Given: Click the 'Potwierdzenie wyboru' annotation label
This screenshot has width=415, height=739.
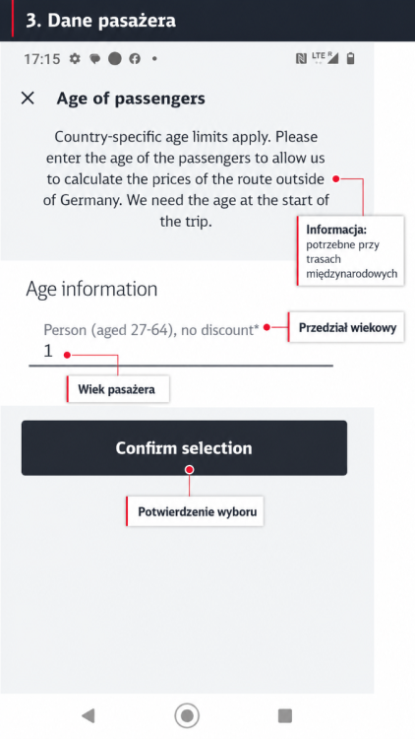Looking at the screenshot, I should (195, 511).
